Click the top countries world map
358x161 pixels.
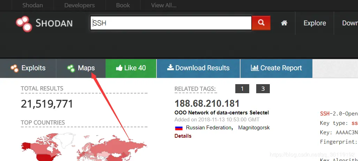tap(84, 147)
